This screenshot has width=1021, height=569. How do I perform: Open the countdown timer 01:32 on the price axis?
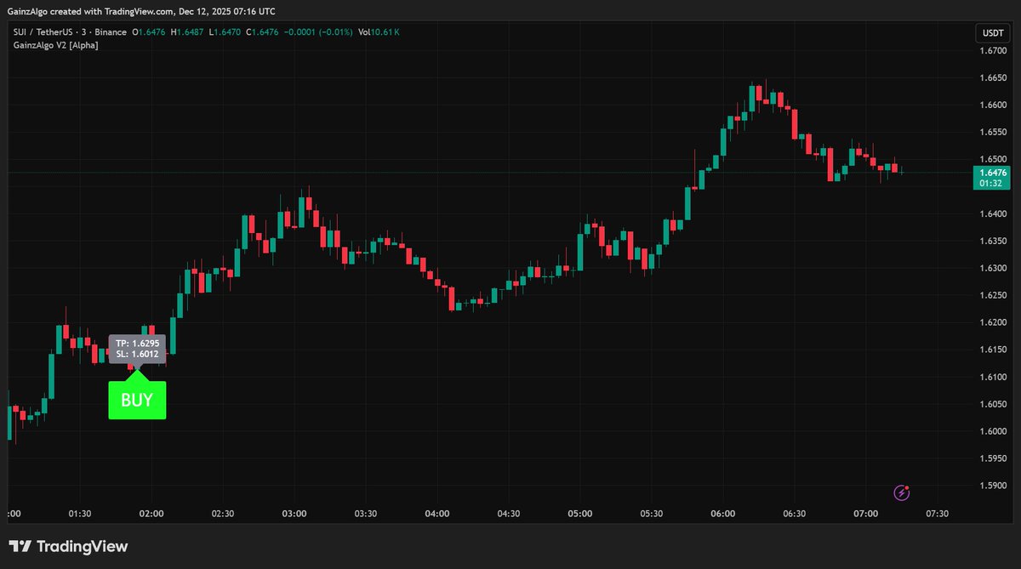point(990,181)
